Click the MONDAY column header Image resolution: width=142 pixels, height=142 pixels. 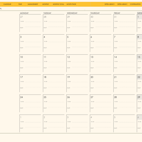point(24,13)
